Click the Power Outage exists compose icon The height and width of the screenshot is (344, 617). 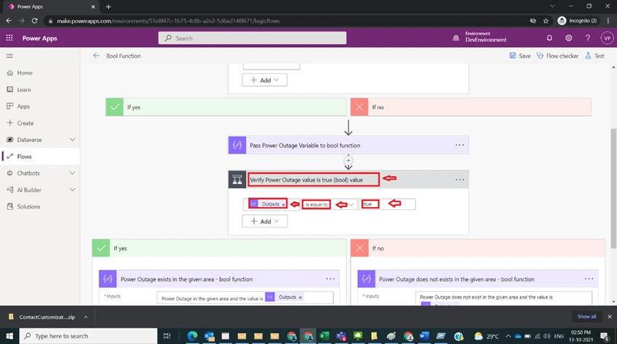pyautogui.click(x=108, y=279)
